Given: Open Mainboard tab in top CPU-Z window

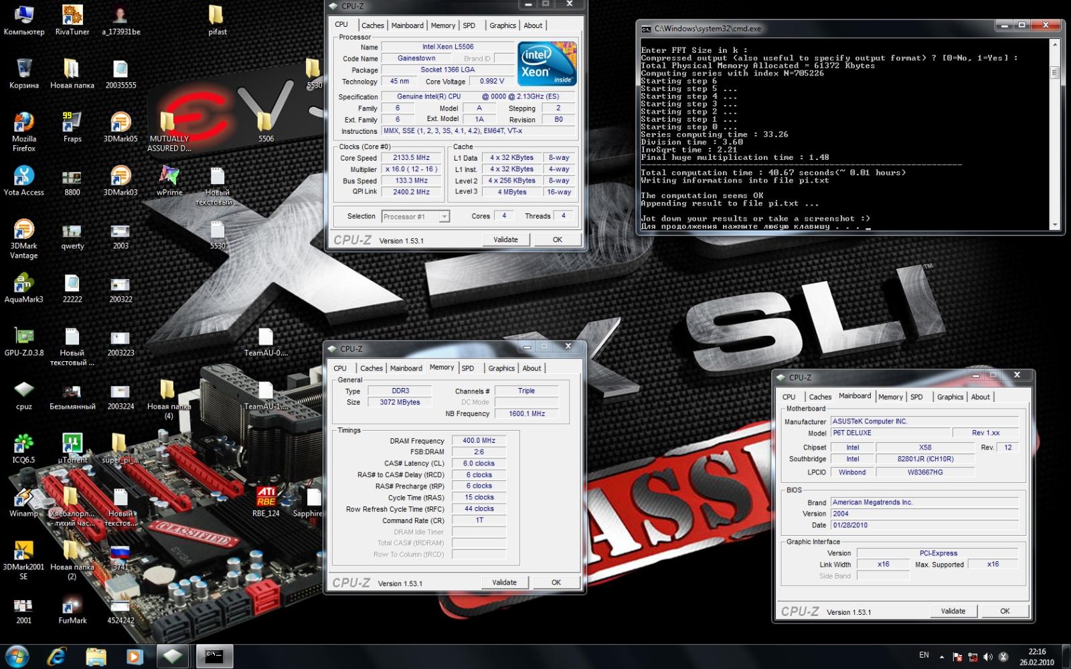Looking at the screenshot, I should [408, 25].
